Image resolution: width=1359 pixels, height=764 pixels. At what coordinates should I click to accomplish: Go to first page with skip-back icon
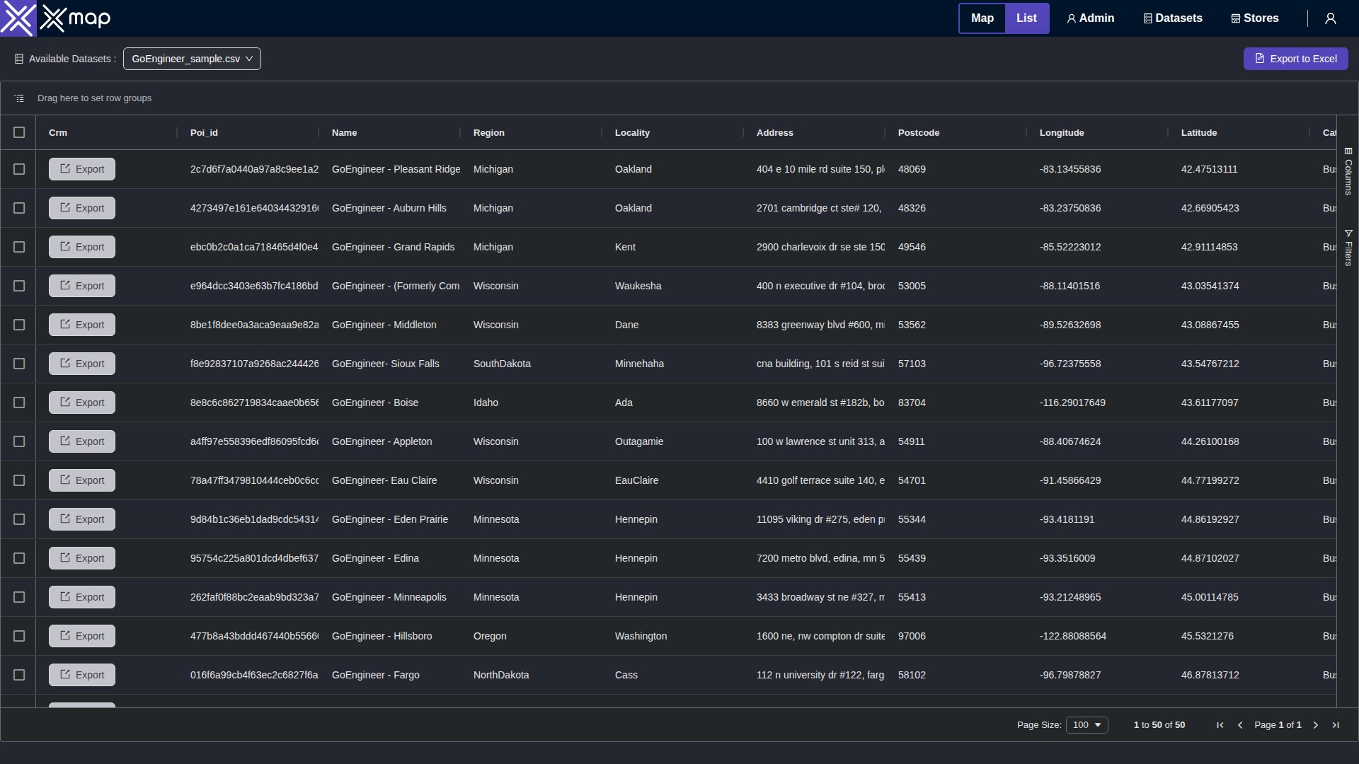click(1220, 725)
